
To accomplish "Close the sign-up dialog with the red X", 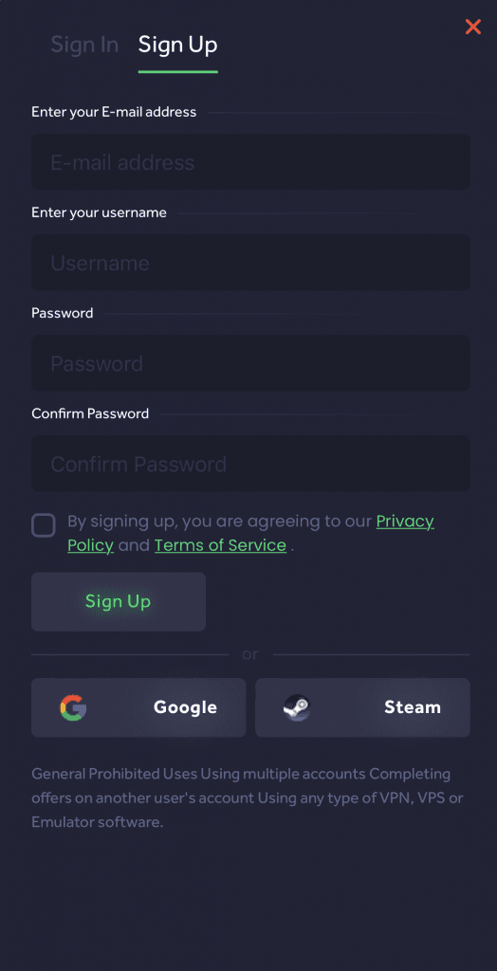I will tap(473, 27).
